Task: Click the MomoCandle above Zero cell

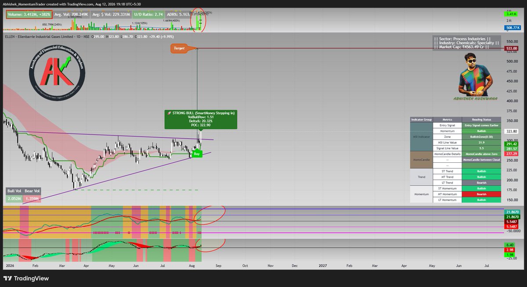Action: point(482,154)
